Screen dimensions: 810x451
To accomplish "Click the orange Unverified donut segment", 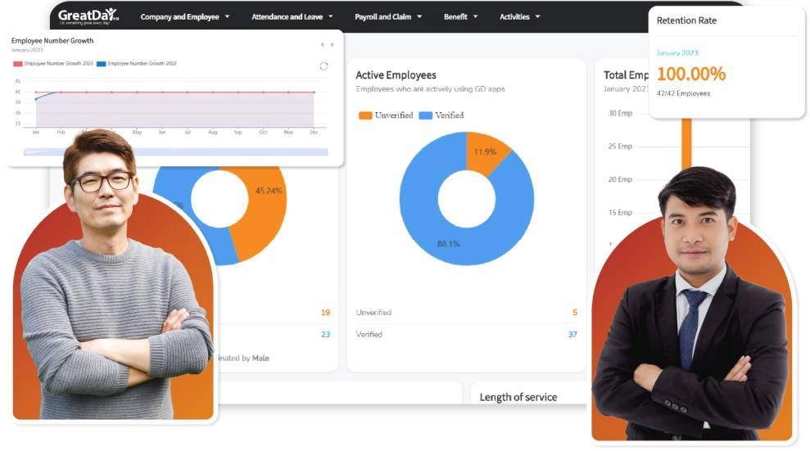I will tap(486, 154).
